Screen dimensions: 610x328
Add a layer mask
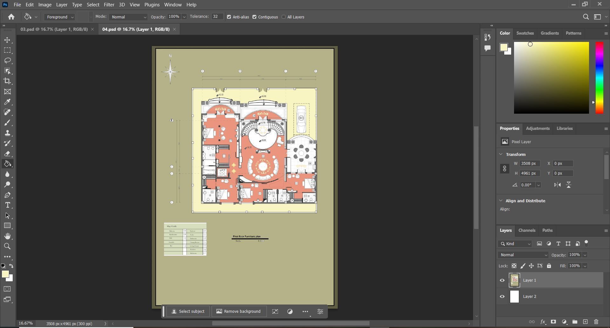tap(553, 322)
